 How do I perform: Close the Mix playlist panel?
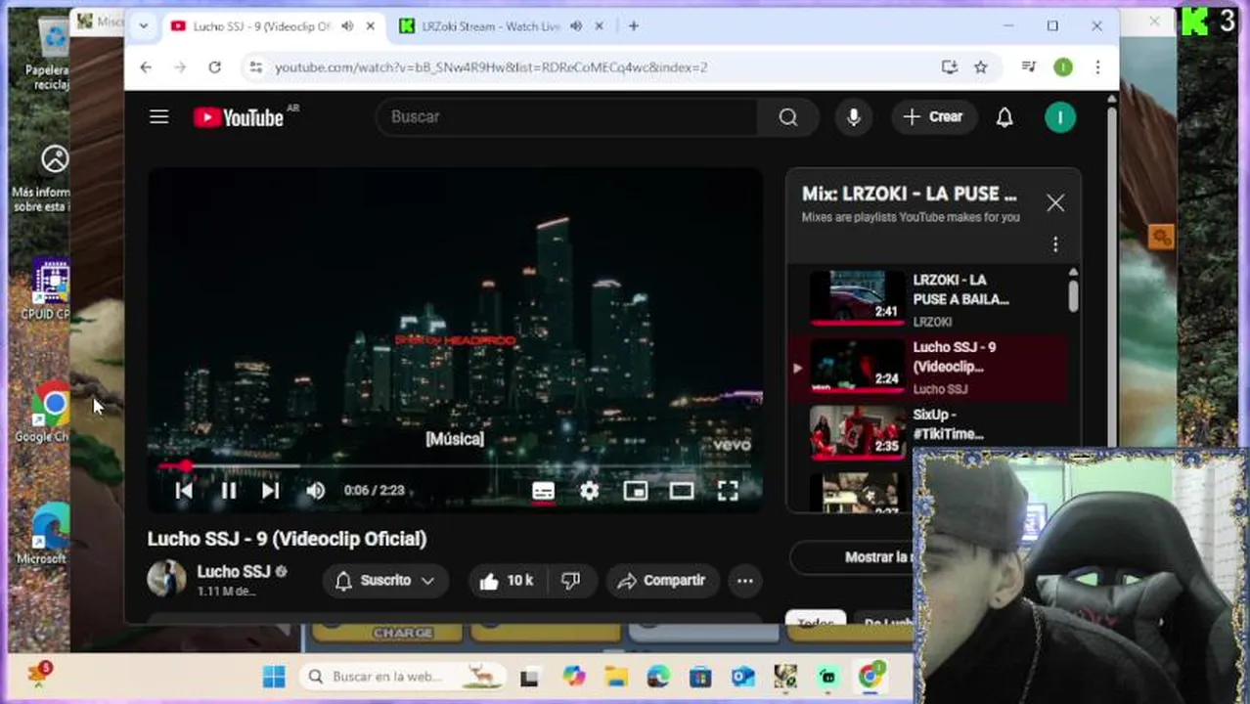coord(1055,203)
